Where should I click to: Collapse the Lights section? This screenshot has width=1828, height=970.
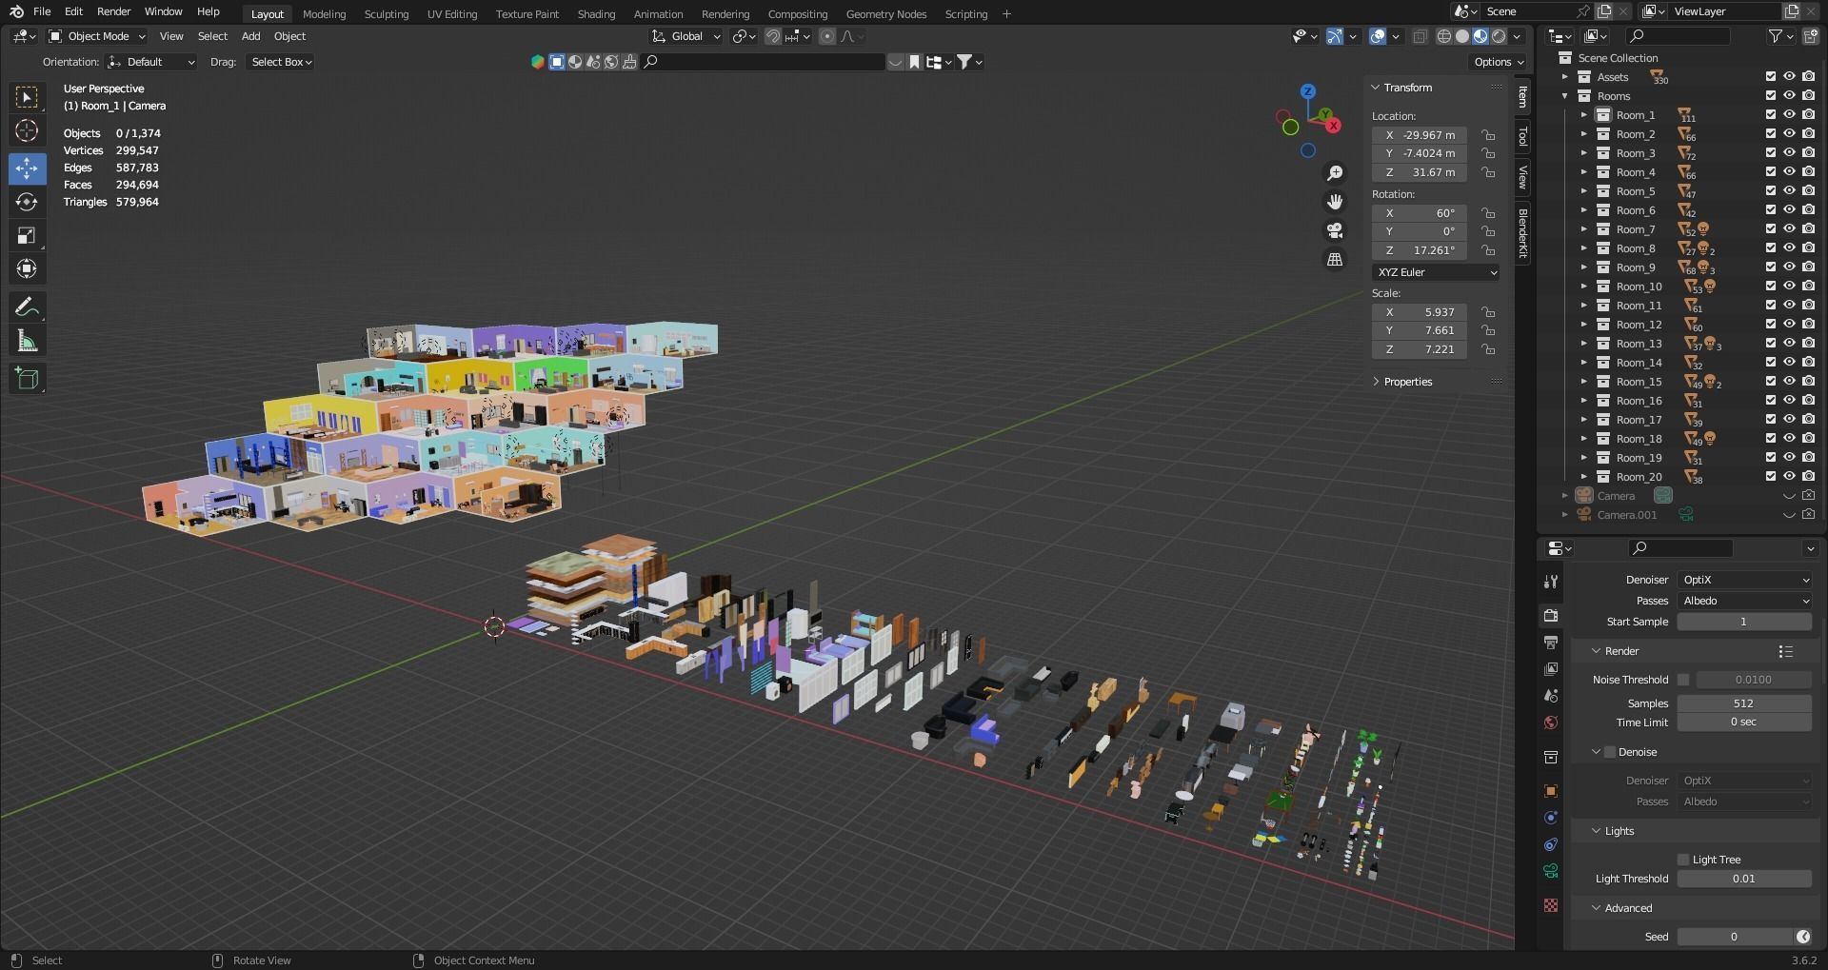pos(1619,831)
